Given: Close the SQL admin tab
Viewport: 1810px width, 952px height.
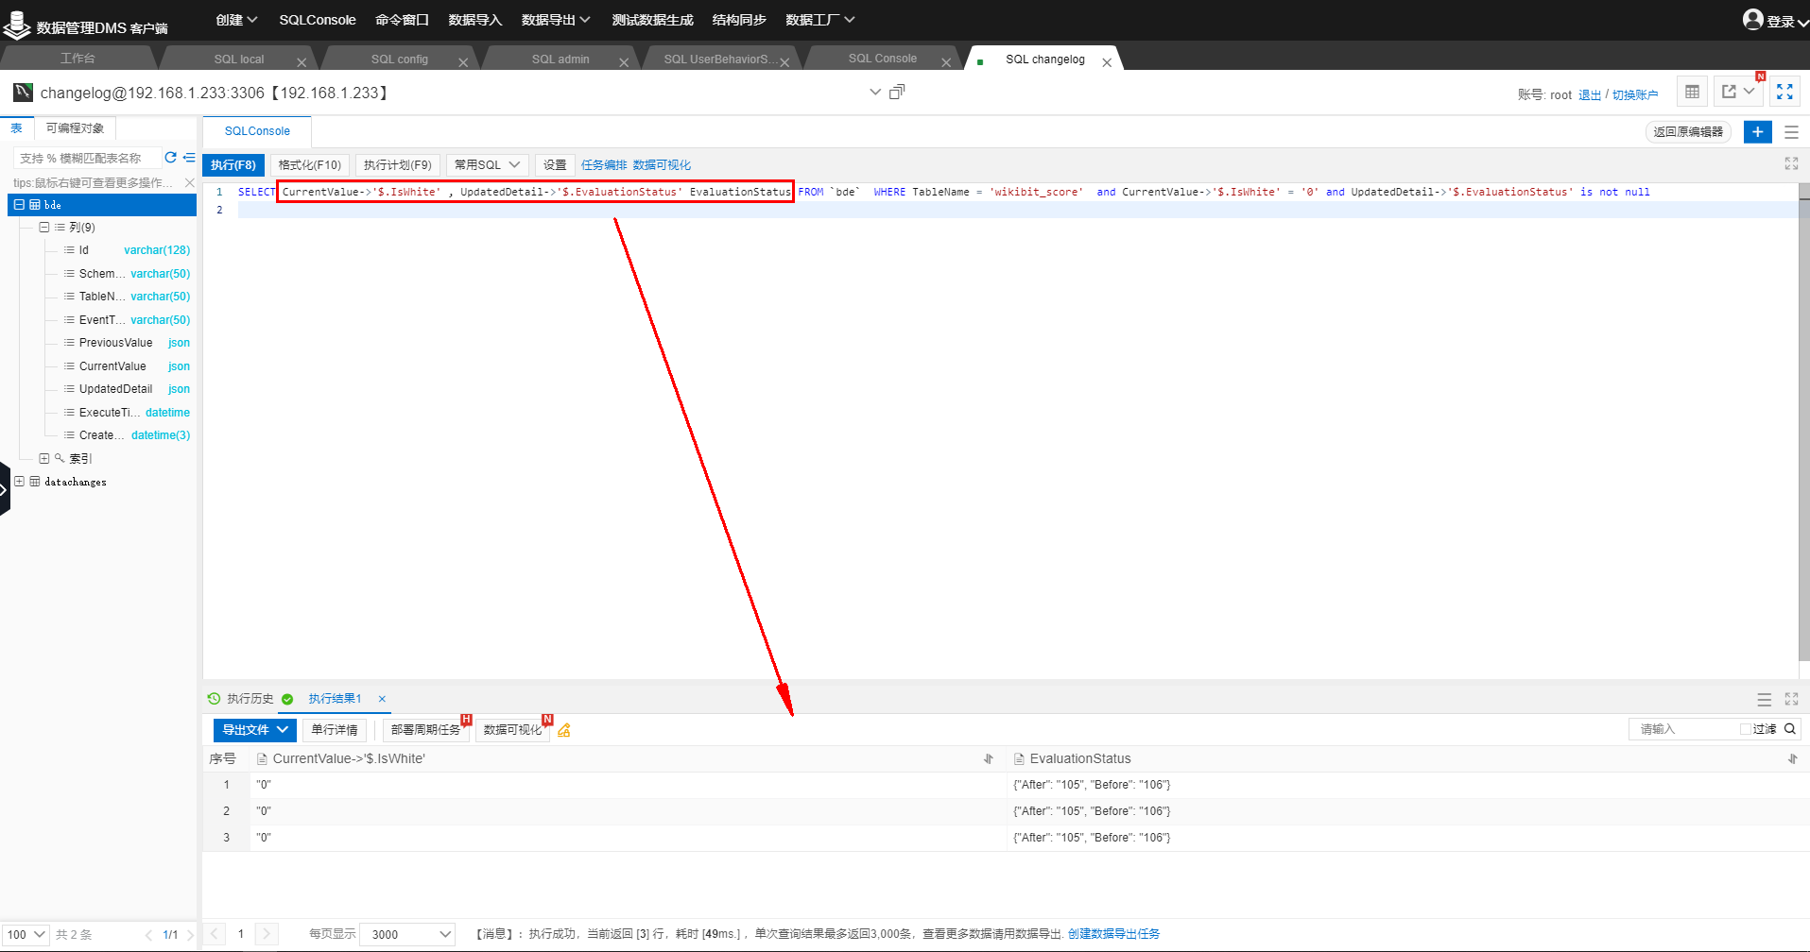Looking at the screenshot, I should pyautogui.click(x=624, y=62).
